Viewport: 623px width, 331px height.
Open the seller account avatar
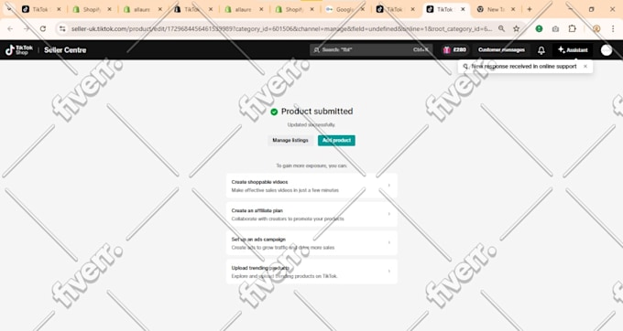click(607, 50)
